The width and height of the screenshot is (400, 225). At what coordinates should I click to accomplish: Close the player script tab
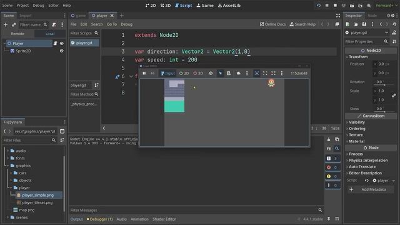pyautogui.click(x=112, y=16)
